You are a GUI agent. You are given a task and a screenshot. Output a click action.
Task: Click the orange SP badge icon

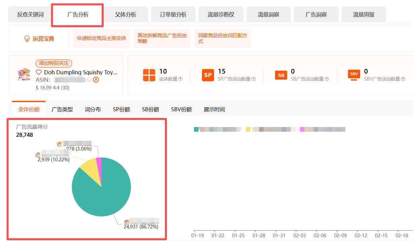point(208,75)
